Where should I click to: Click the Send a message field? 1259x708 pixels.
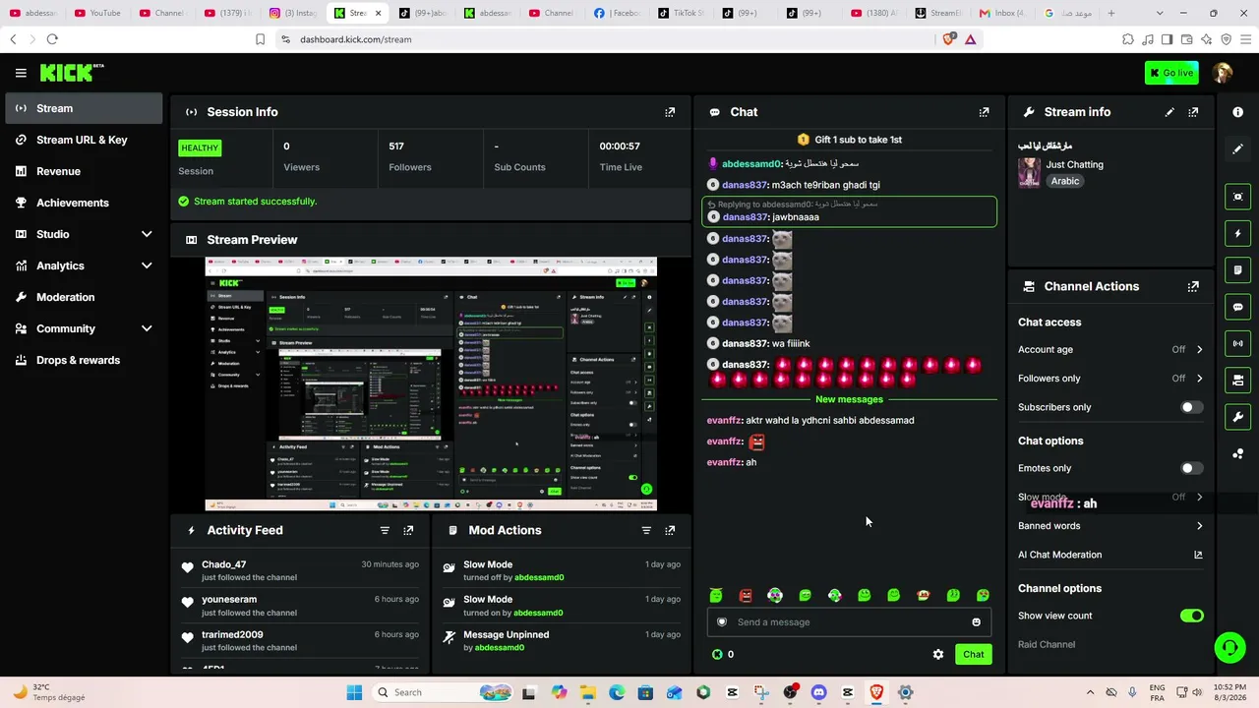pos(849,622)
